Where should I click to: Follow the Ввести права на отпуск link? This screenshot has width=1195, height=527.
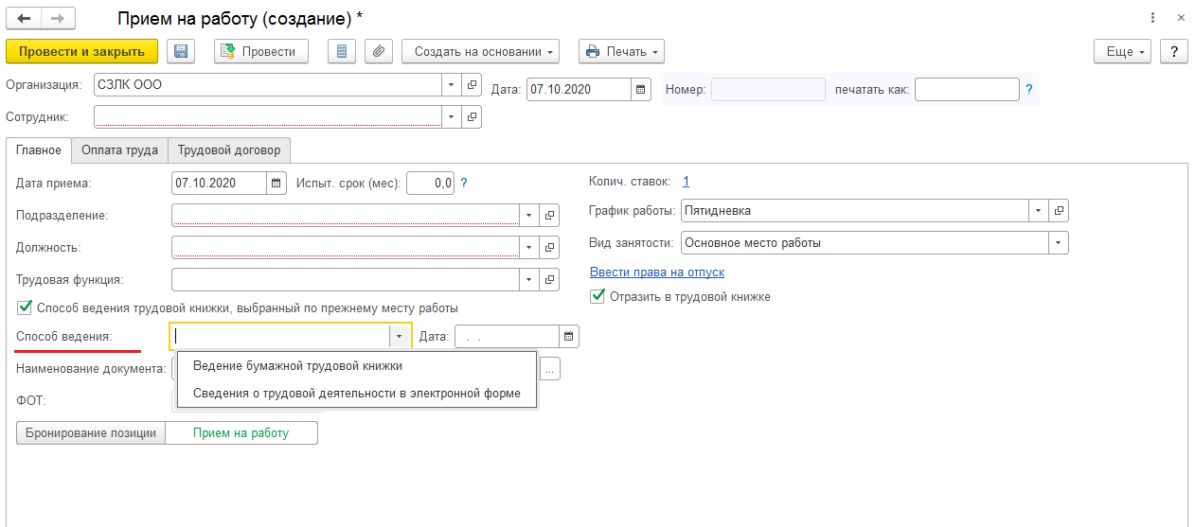tap(656, 272)
